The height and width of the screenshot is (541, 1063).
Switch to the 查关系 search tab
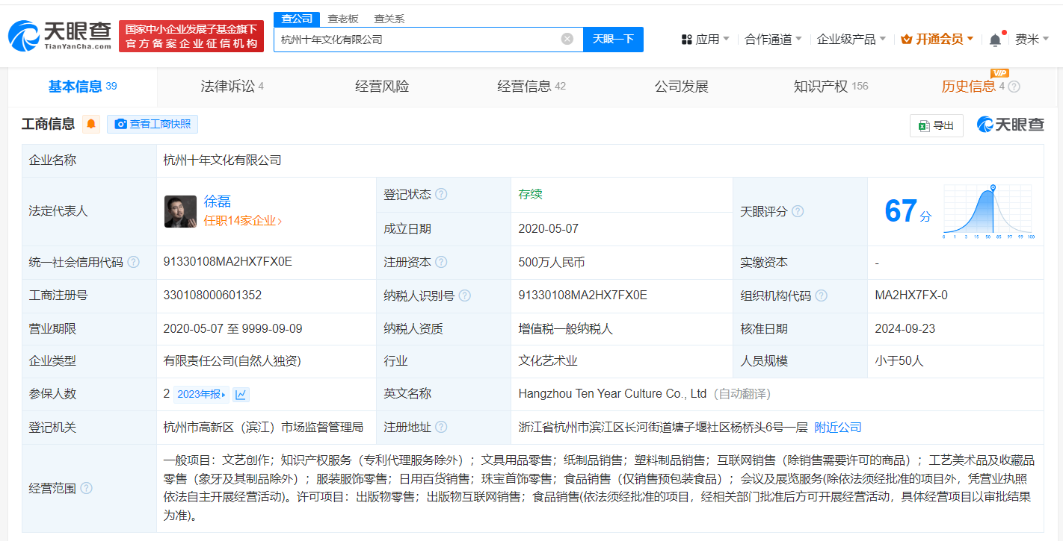389,19
